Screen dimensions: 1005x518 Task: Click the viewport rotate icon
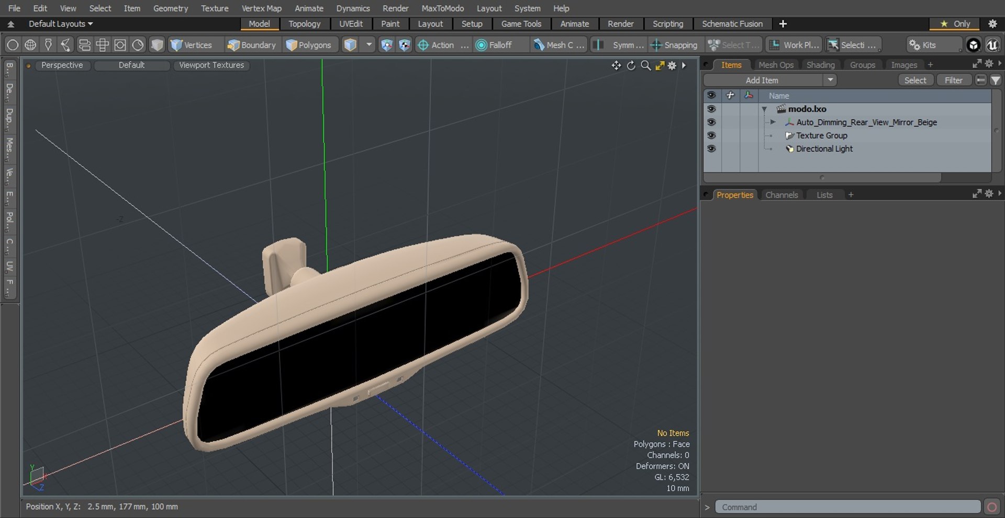click(631, 65)
